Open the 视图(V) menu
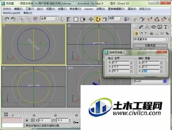172x130 pixels. tap(51, 9)
